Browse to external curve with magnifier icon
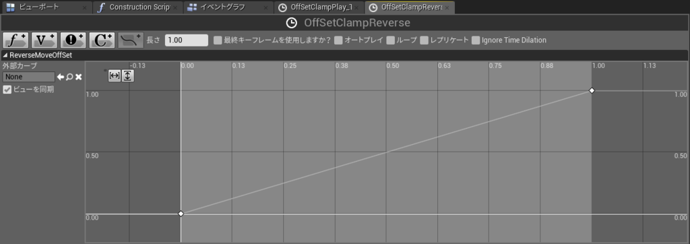 69,77
